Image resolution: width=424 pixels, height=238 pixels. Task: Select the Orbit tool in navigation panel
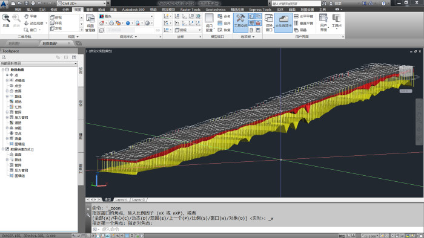[34, 23]
